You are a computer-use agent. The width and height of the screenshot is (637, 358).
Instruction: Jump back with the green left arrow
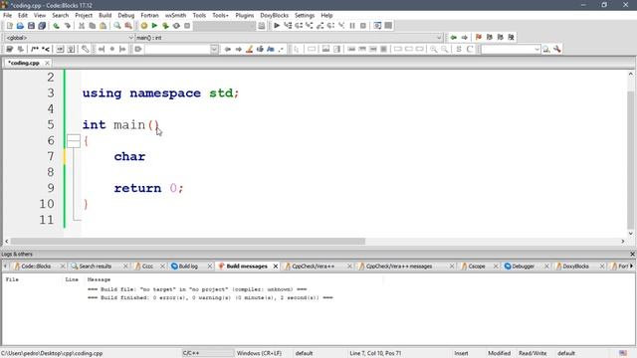pyautogui.click(x=454, y=38)
